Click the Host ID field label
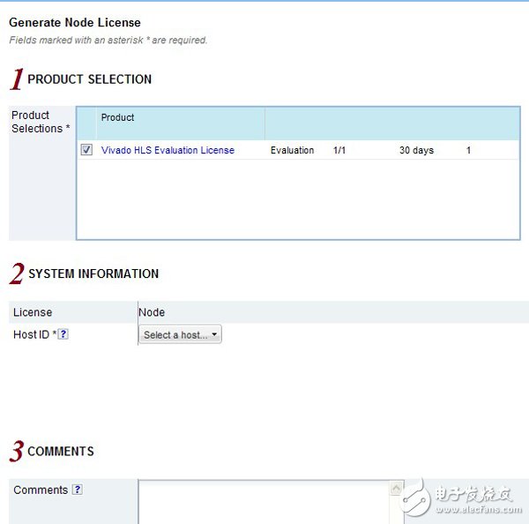 [31, 334]
